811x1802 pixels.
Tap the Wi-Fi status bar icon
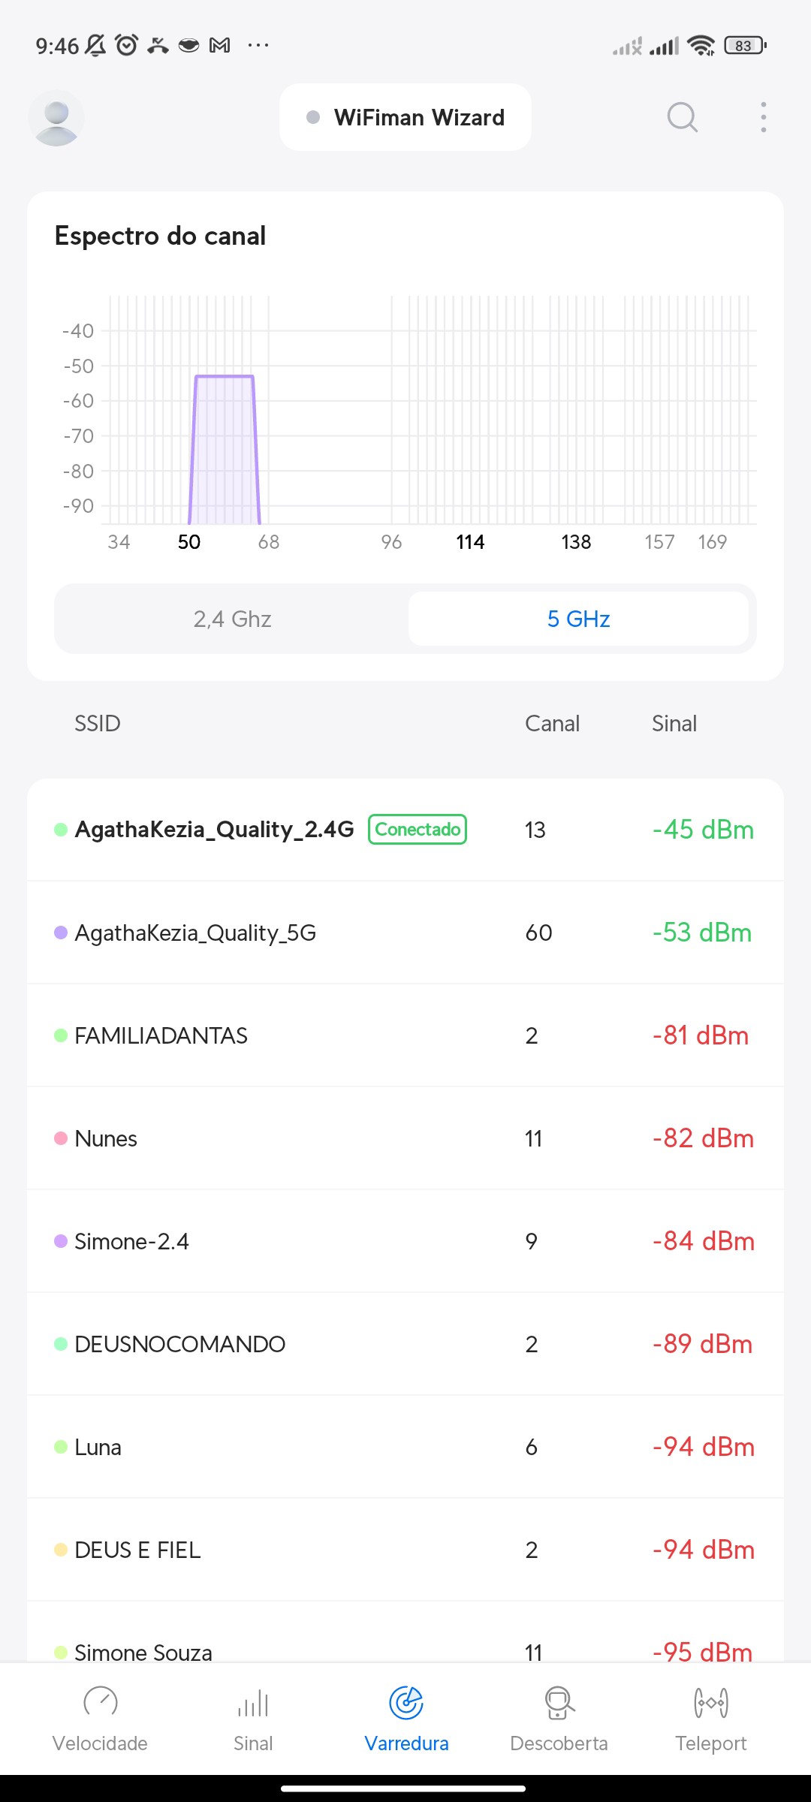(x=701, y=46)
